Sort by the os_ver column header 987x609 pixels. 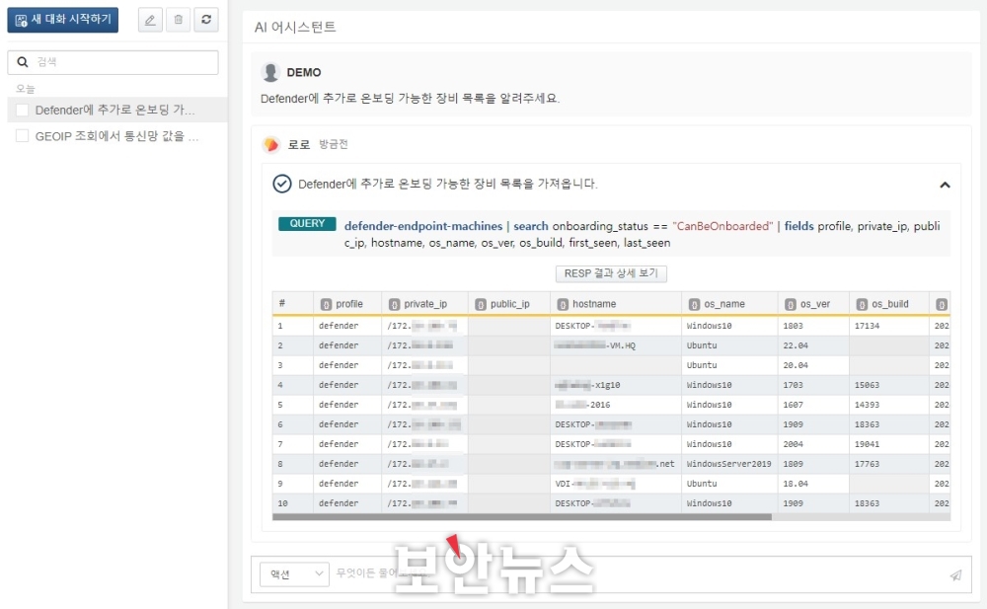point(813,304)
